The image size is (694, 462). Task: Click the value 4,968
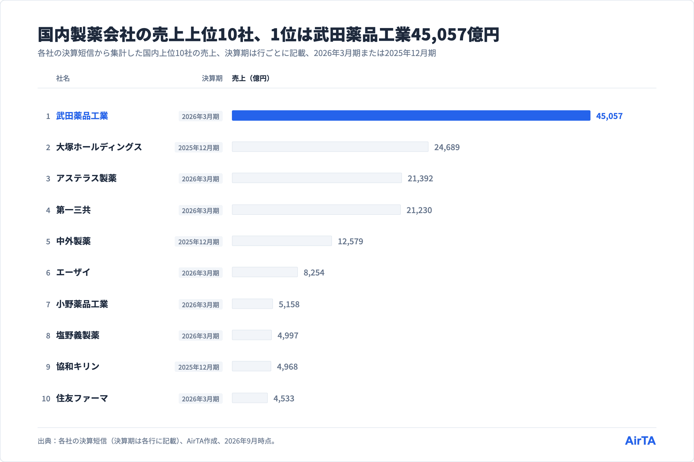click(287, 367)
